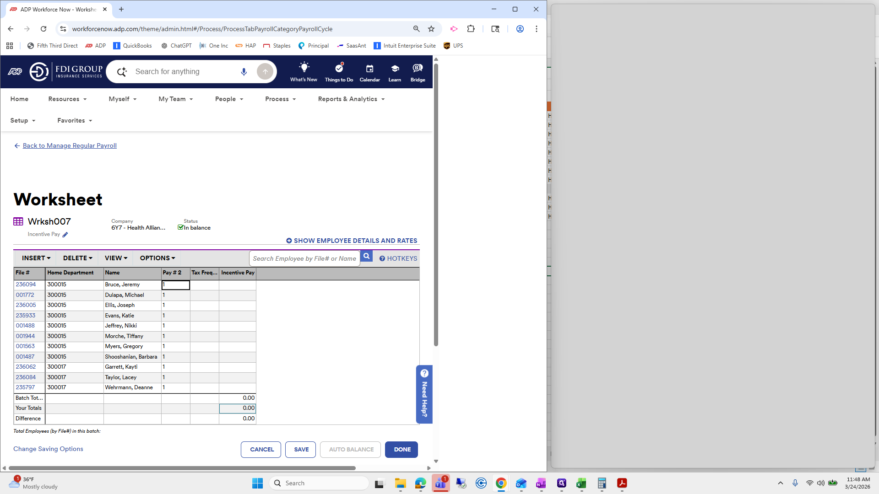Click the microphone icon in search bar
Image resolution: width=879 pixels, height=494 pixels.
pos(244,72)
